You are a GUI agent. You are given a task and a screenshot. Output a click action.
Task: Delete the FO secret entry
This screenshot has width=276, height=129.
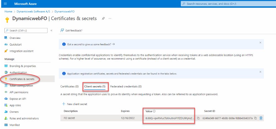261,118
